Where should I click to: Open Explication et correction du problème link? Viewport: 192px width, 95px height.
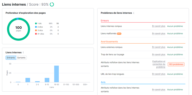click(x=159, y=64)
